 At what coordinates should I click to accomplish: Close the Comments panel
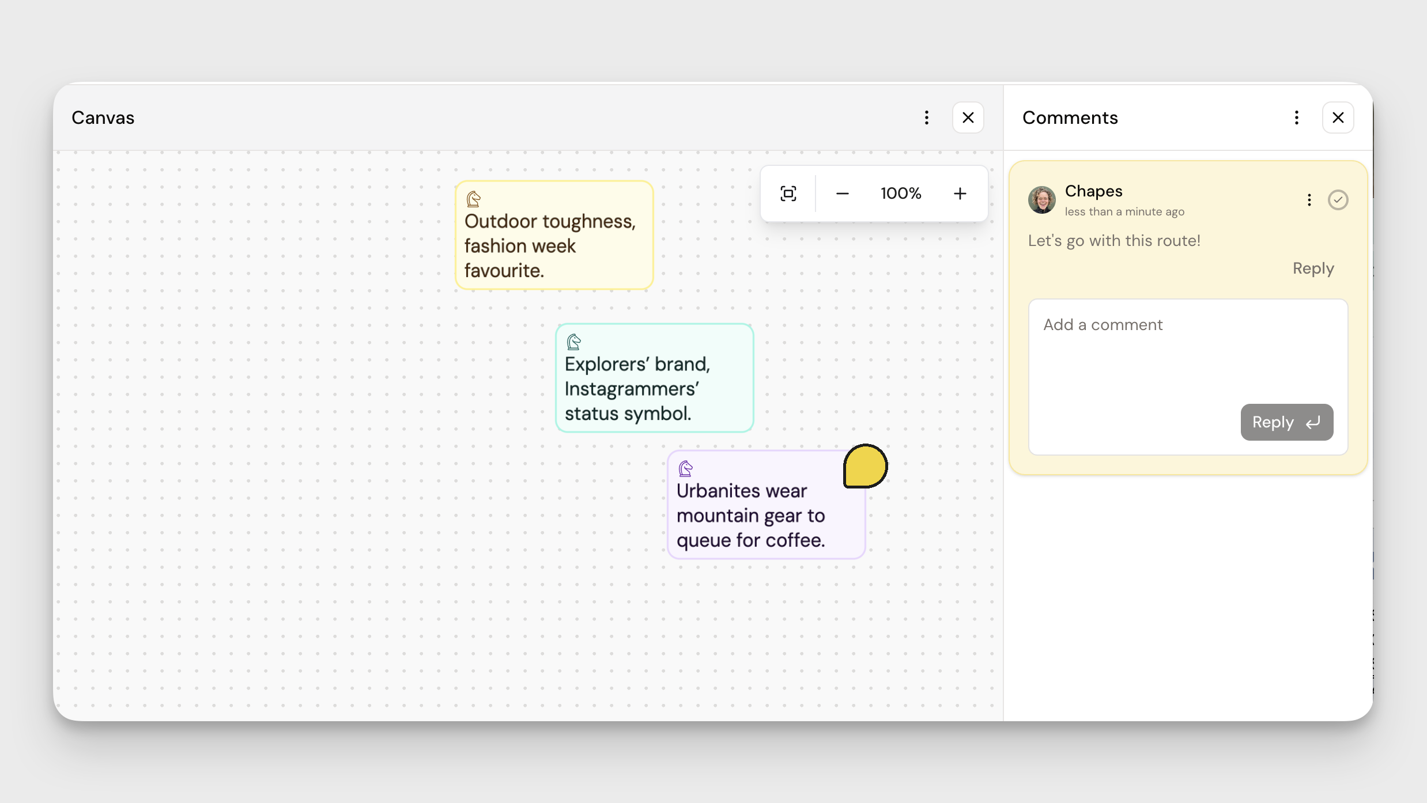coord(1338,118)
